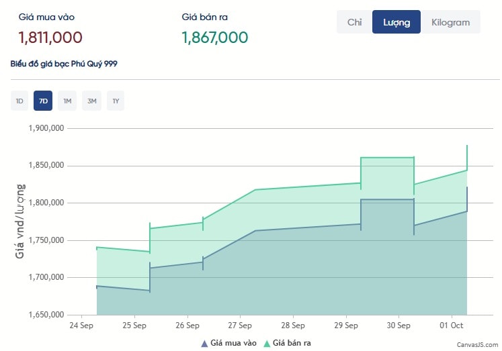Click the buy price 1,811,000 value
This screenshot has width=502, height=351.
point(50,38)
